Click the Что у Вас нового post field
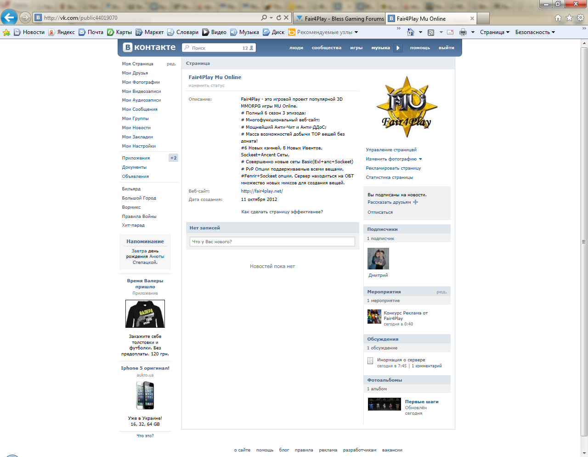 (272, 242)
